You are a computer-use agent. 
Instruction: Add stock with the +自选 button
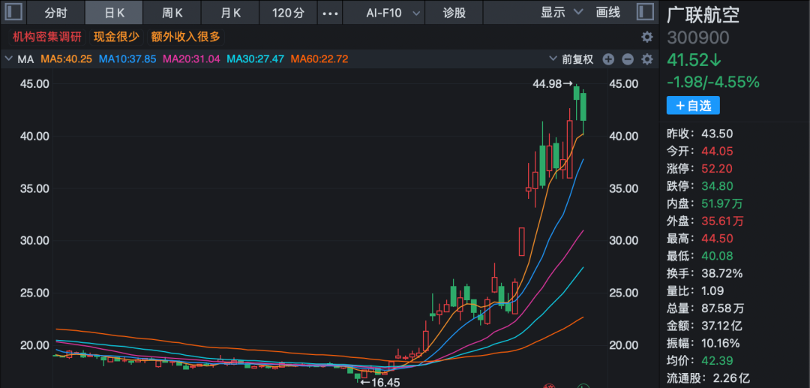(692, 106)
